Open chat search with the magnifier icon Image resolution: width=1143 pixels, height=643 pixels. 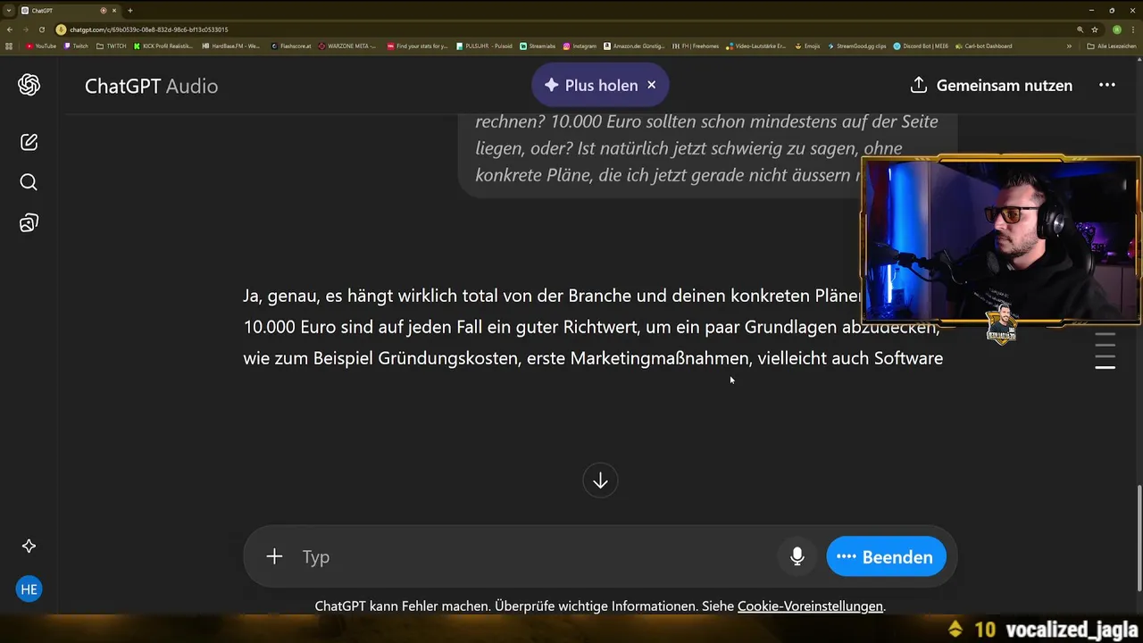click(29, 182)
